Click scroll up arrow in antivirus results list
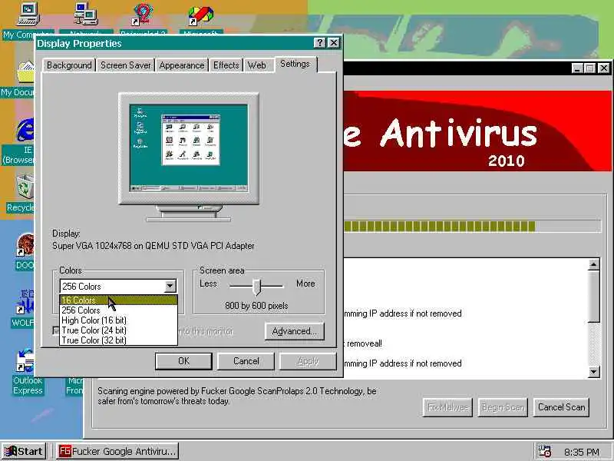The height and width of the screenshot is (461, 614). coord(593,264)
